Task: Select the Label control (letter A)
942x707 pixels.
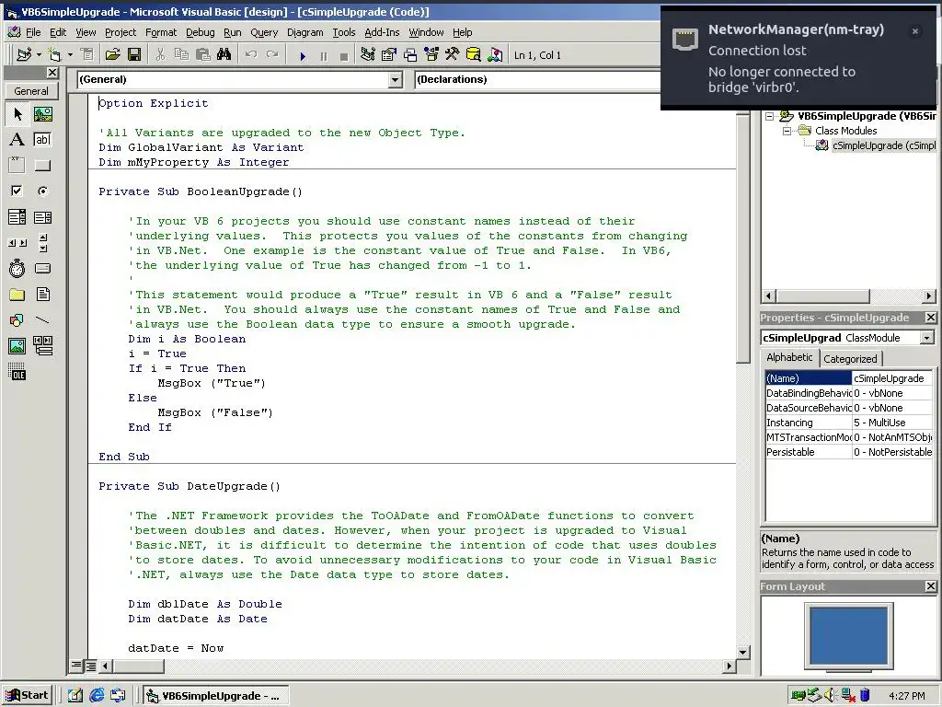Action: tap(17, 140)
